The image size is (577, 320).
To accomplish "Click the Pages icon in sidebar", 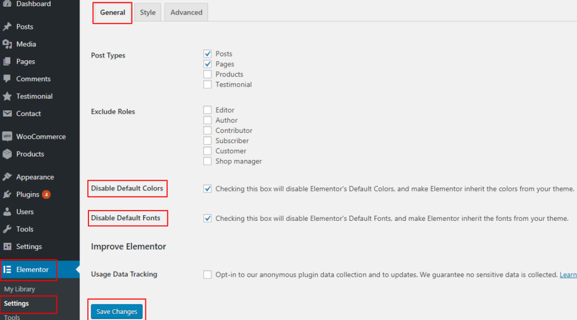I will [x=7, y=61].
